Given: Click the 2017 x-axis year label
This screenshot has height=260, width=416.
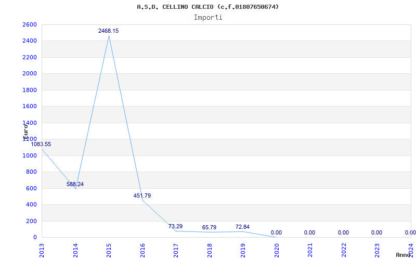Looking at the screenshot, I should coord(176,251).
